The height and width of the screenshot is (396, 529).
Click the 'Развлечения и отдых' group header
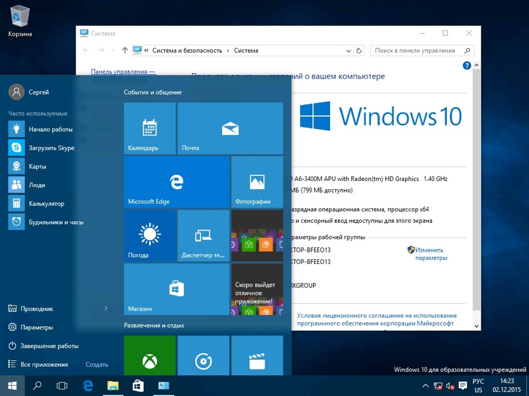(154, 325)
